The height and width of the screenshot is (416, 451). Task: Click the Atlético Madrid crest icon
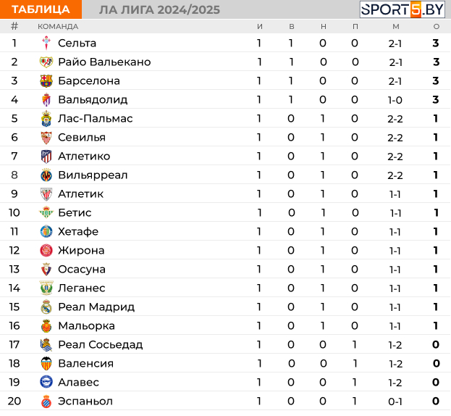[x=46, y=157]
